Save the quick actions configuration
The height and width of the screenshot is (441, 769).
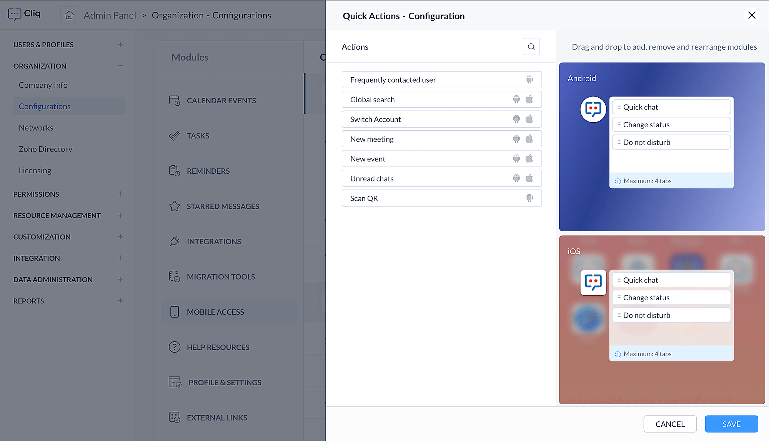click(731, 424)
